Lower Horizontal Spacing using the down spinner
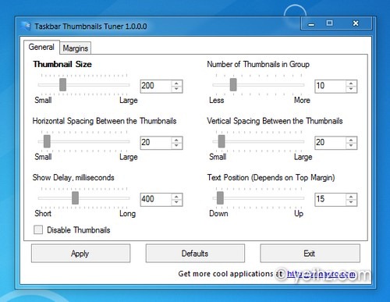The image size is (390, 302). (176, 145)
